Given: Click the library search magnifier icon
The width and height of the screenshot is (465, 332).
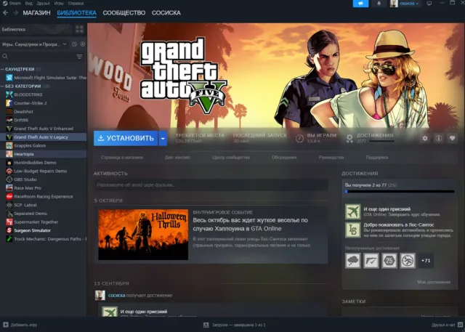Looking at the screenshot, I should [x=5, y=57].
